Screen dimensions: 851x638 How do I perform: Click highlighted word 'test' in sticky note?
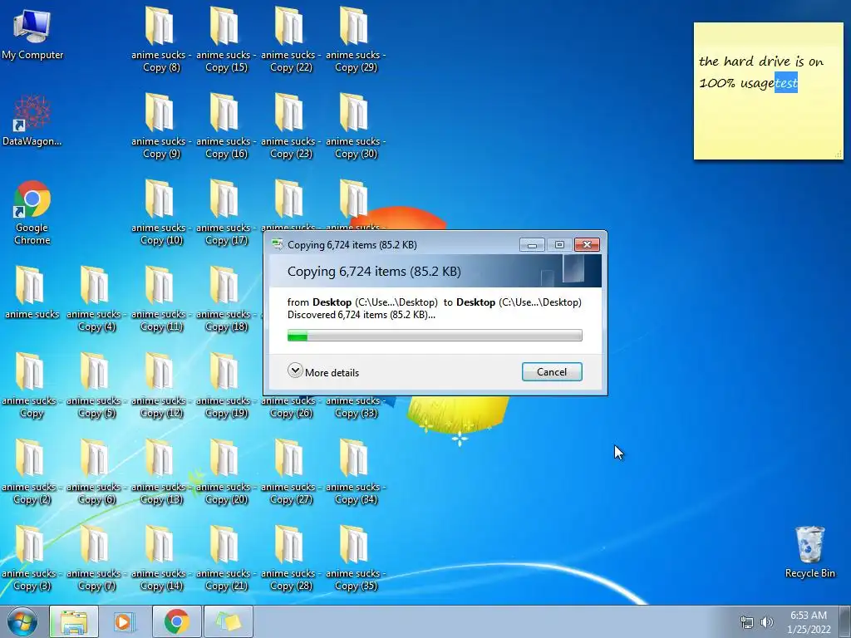(786, 83)
